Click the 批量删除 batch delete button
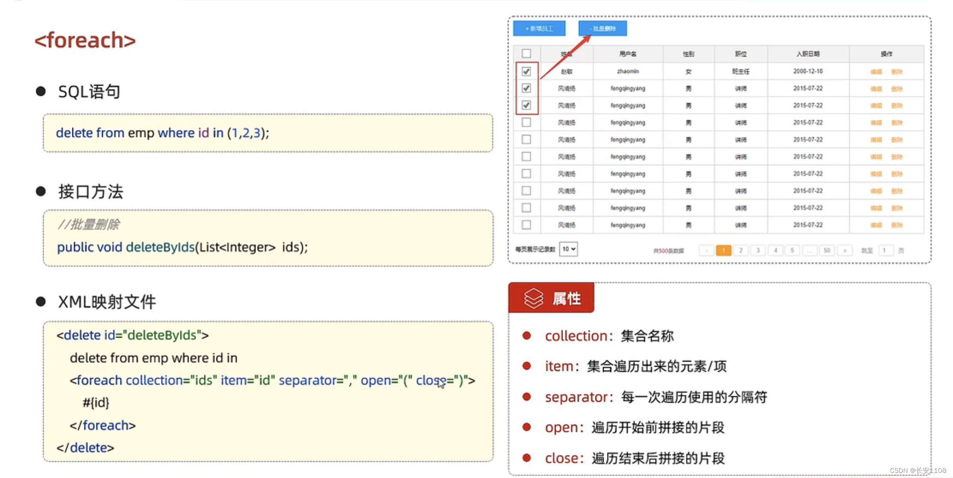The image size is (953, 478). [602, 28]
